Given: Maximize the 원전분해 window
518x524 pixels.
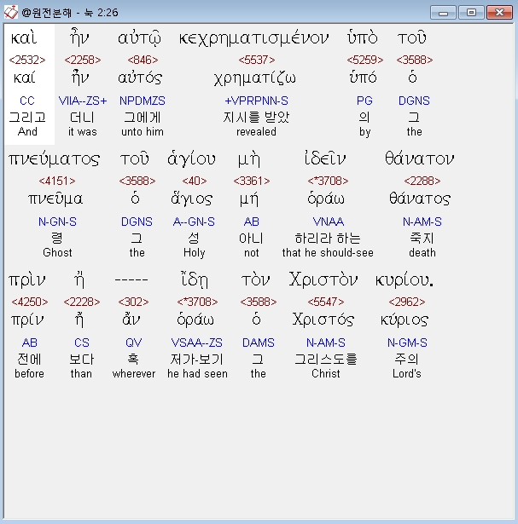Looking at the screenshot, I should tap(471, 13).
